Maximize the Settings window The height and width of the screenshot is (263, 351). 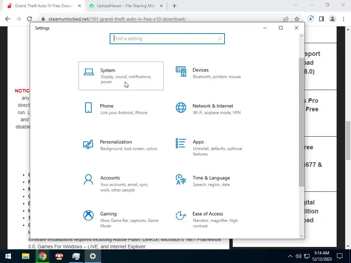pyautogui.click(x=280, y=28)
